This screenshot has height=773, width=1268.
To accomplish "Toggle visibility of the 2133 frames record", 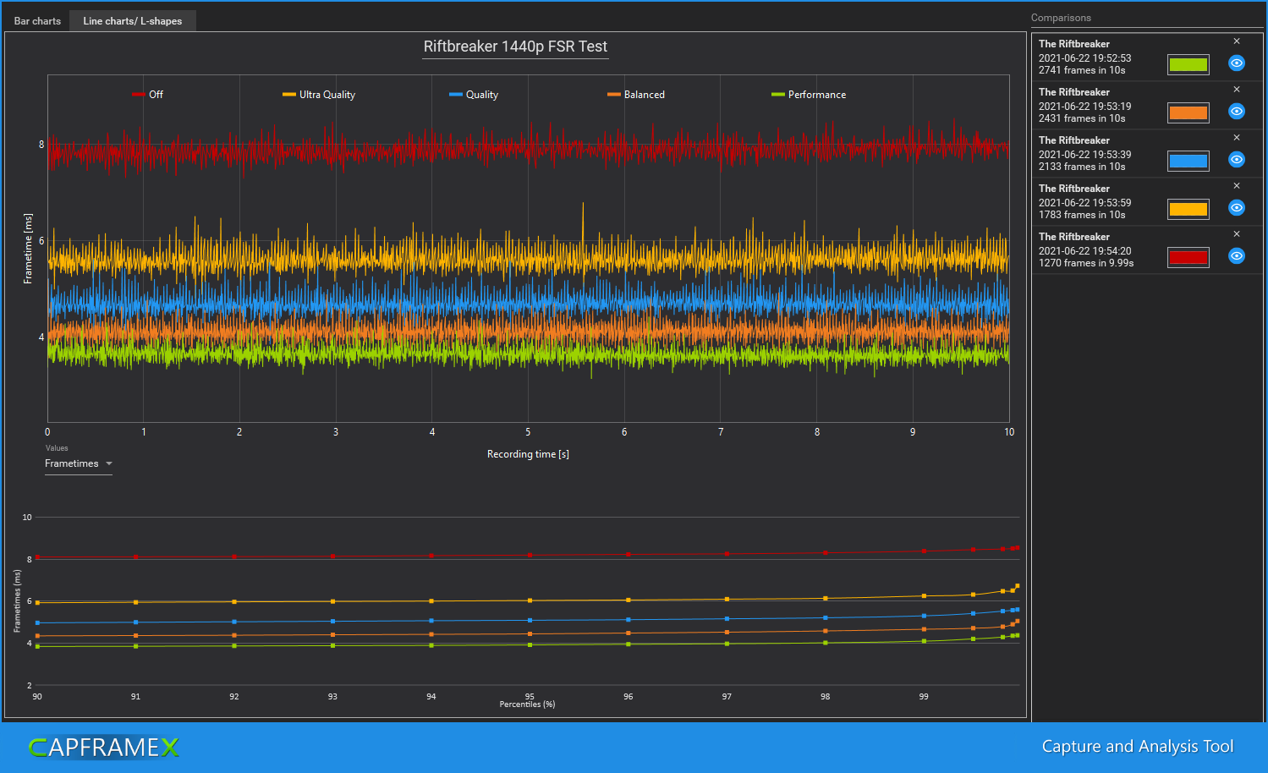I will point(1236,159).
